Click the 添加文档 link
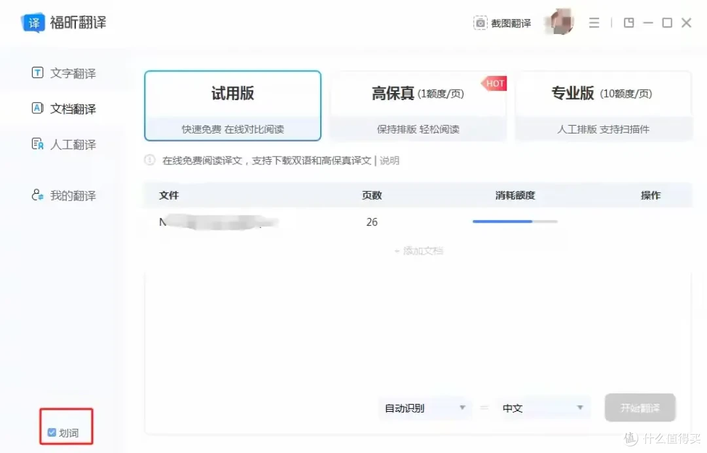This screenshot has height=453, width=707. 418,251
